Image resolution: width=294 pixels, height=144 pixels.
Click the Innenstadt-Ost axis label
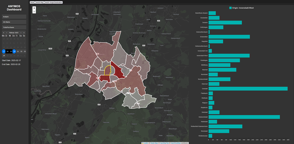[203, 51]
